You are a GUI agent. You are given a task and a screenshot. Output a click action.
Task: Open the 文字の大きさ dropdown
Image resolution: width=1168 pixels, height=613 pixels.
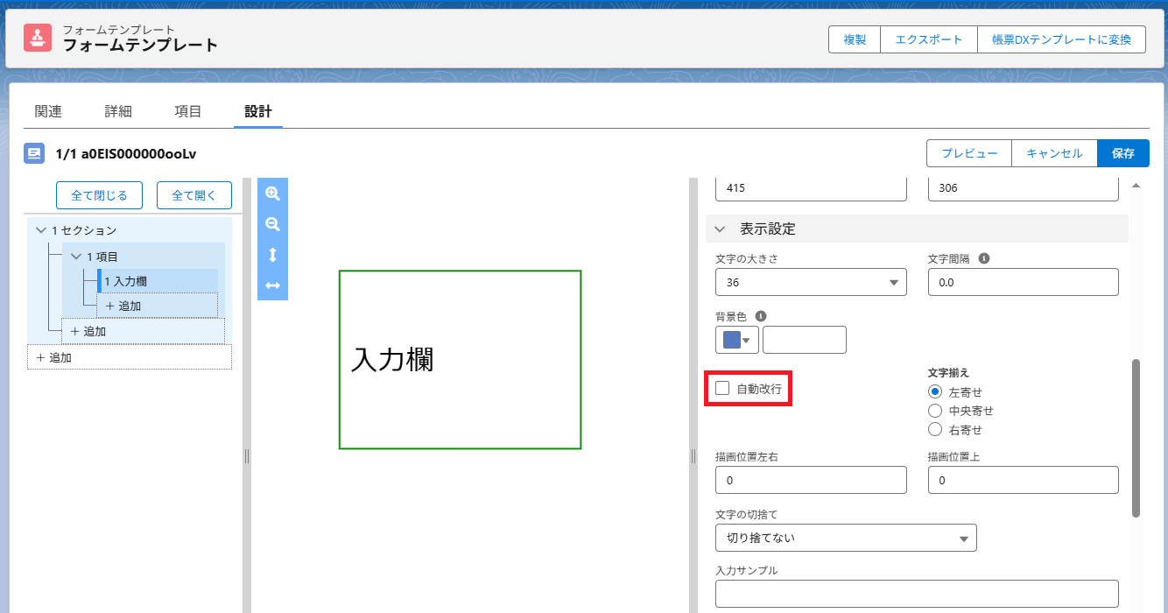coord(811,283)
